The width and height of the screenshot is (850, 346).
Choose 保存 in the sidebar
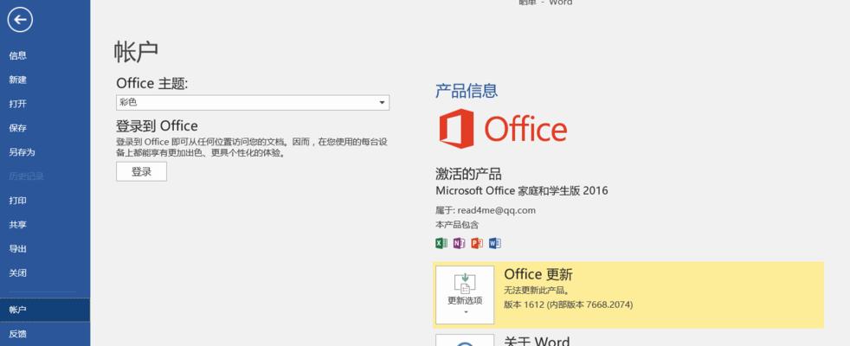tap(45, 128)
